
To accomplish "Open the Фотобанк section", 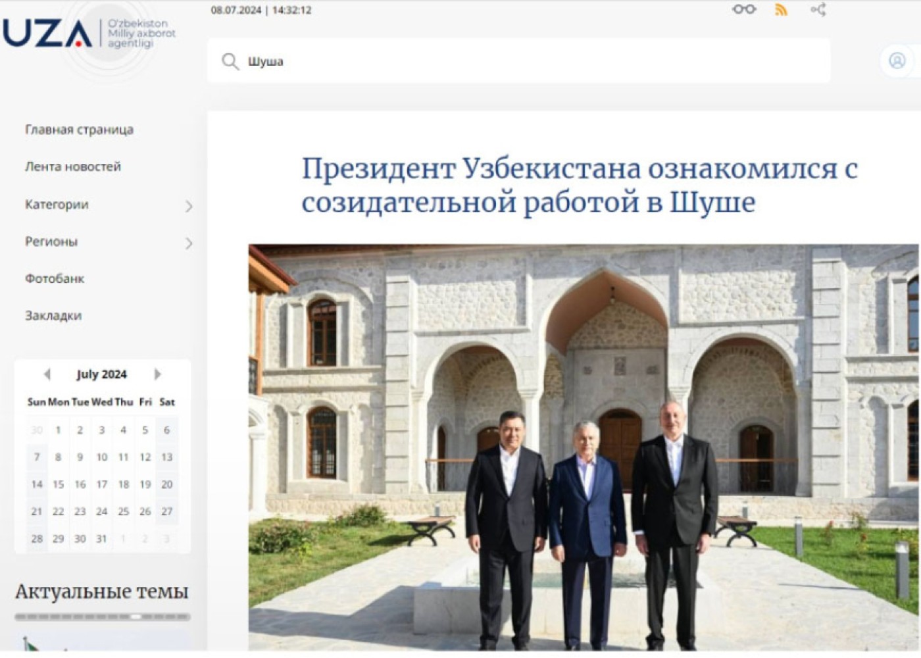I will [x=55, y=278].
